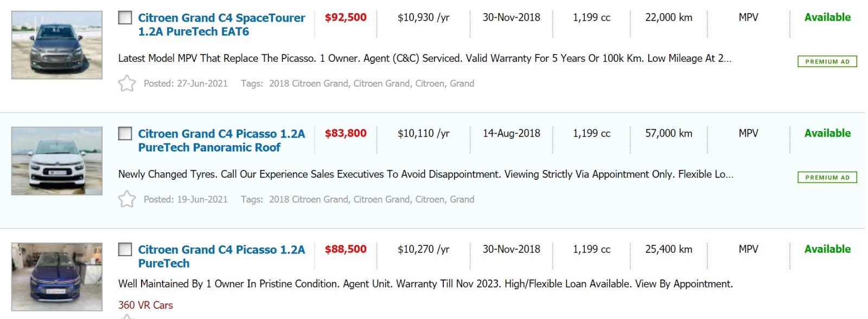Open the Grand C4 Picasso Panoramic Roof link
Image resolution: width=868 pixels, height=319 pixels.
point(221,140)
